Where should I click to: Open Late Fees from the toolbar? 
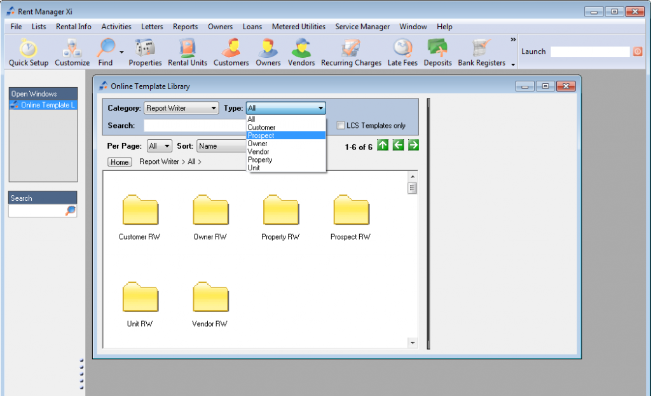402,52
